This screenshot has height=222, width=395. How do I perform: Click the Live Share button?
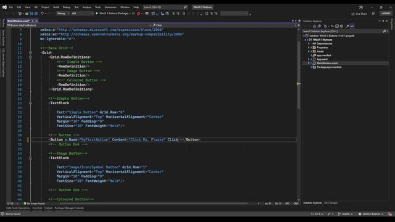[x=359, y=14]
